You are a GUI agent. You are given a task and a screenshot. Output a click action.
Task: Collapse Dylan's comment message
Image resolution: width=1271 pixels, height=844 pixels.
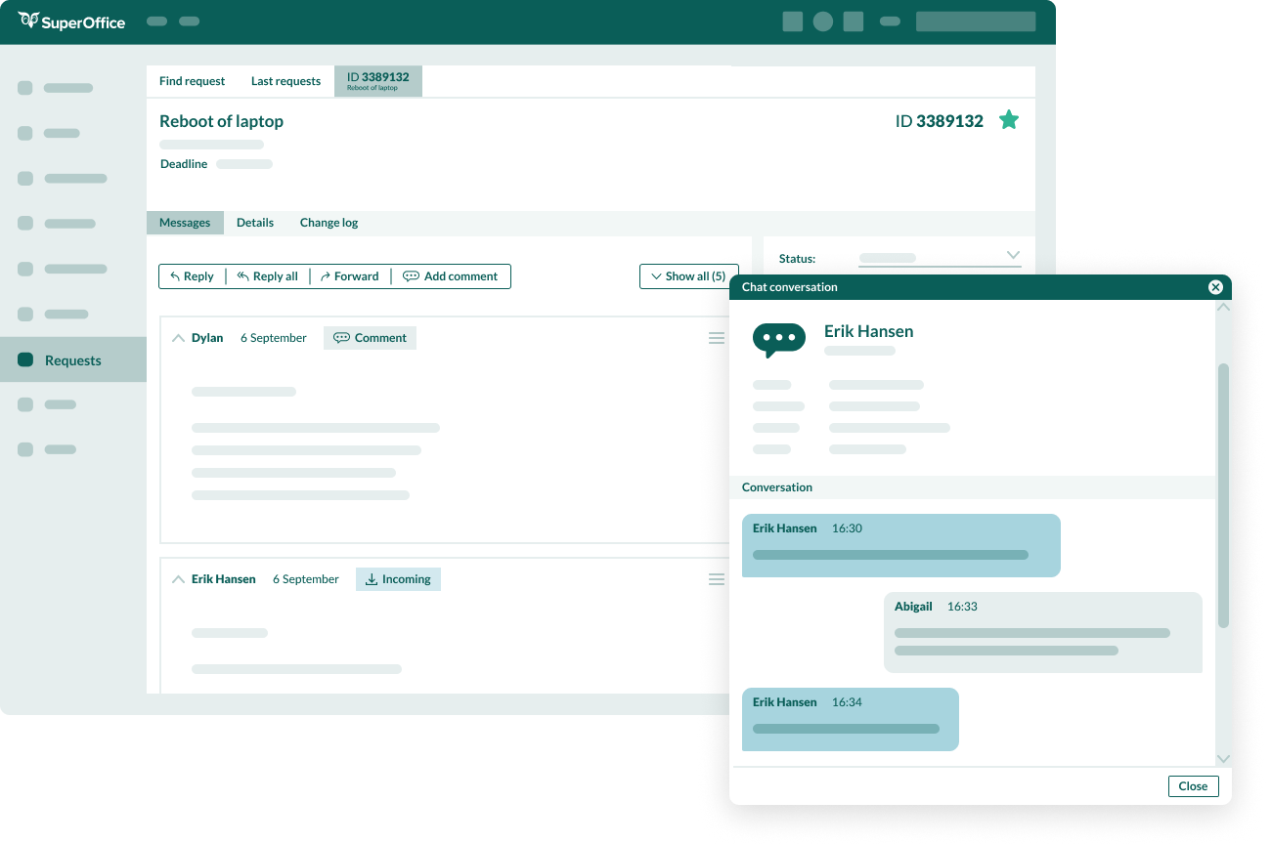point(178,338)
